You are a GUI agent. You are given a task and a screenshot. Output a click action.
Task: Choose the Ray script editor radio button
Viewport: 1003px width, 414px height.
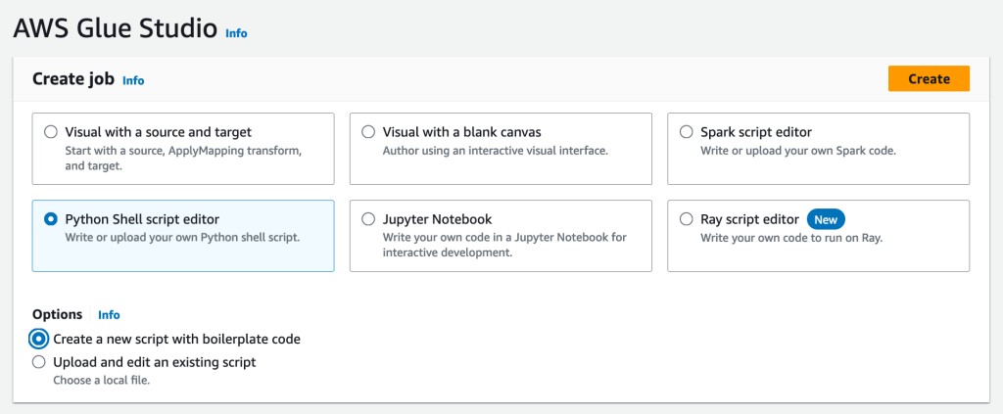click(x=686, y=219)
